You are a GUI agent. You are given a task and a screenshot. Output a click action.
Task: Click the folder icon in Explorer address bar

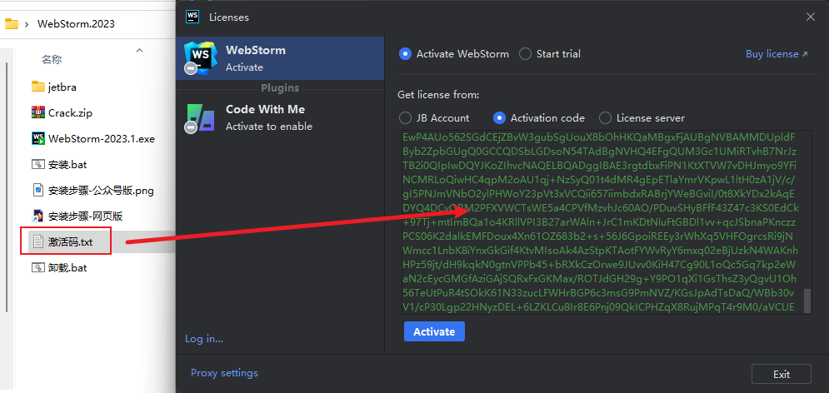pos(11,24)
